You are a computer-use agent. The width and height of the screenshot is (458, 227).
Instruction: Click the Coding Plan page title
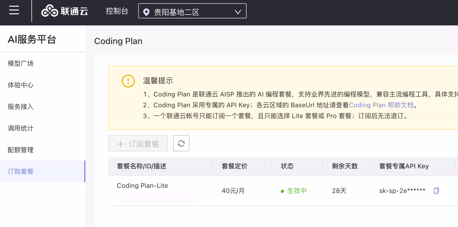click(x=118, y=41)
